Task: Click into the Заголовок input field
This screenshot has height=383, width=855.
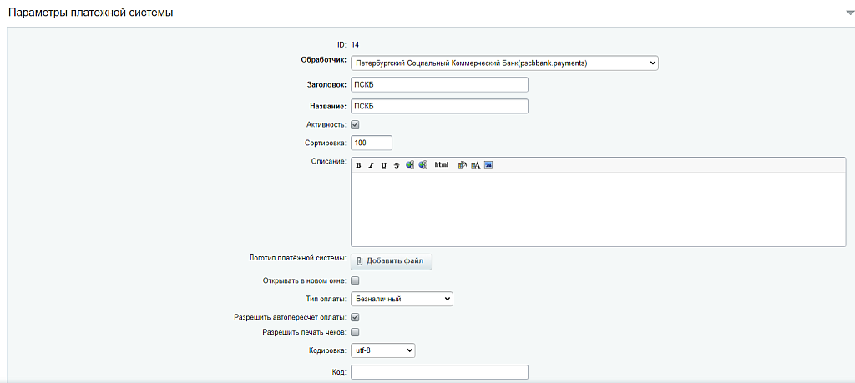Action: (439, 84)
